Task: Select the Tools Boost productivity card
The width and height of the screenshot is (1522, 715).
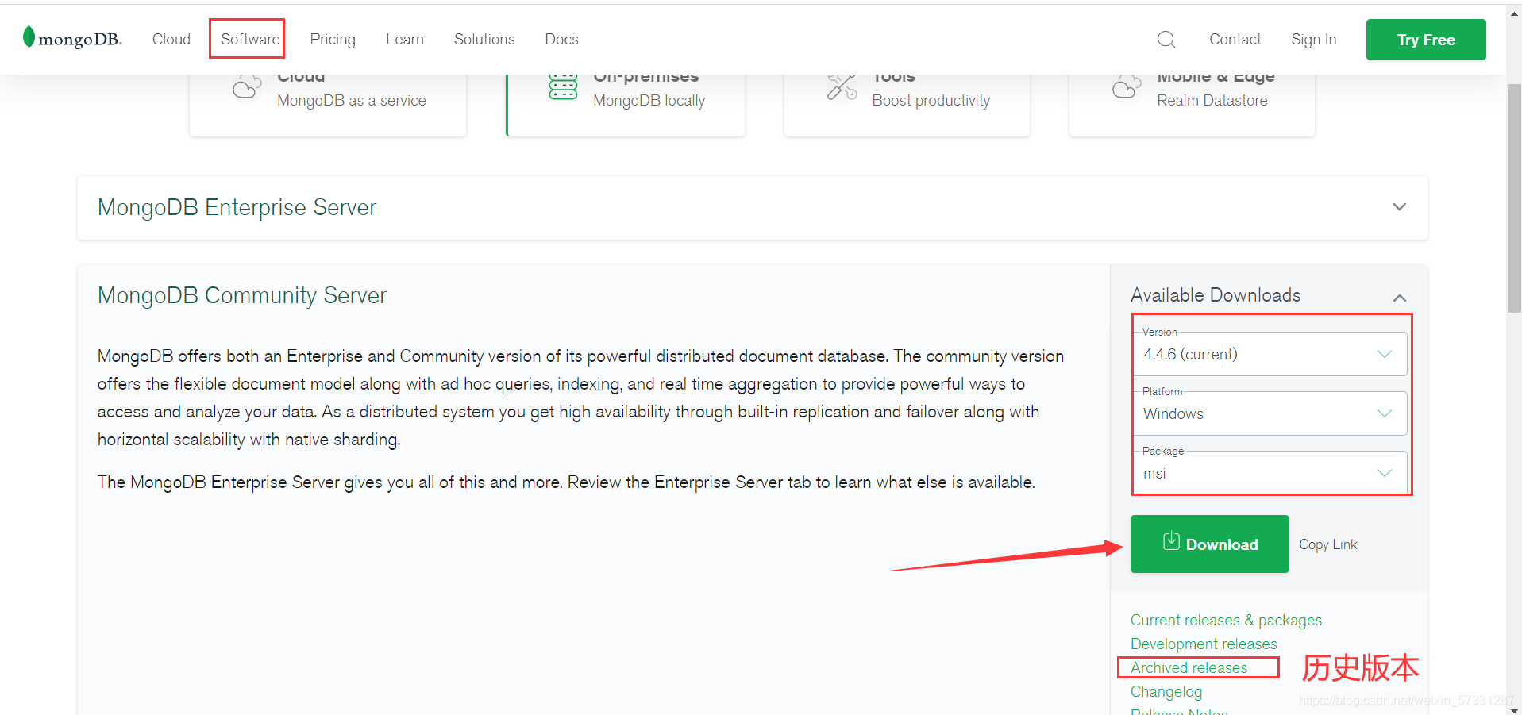Action: pyautogui.click(x=907, y=104)
